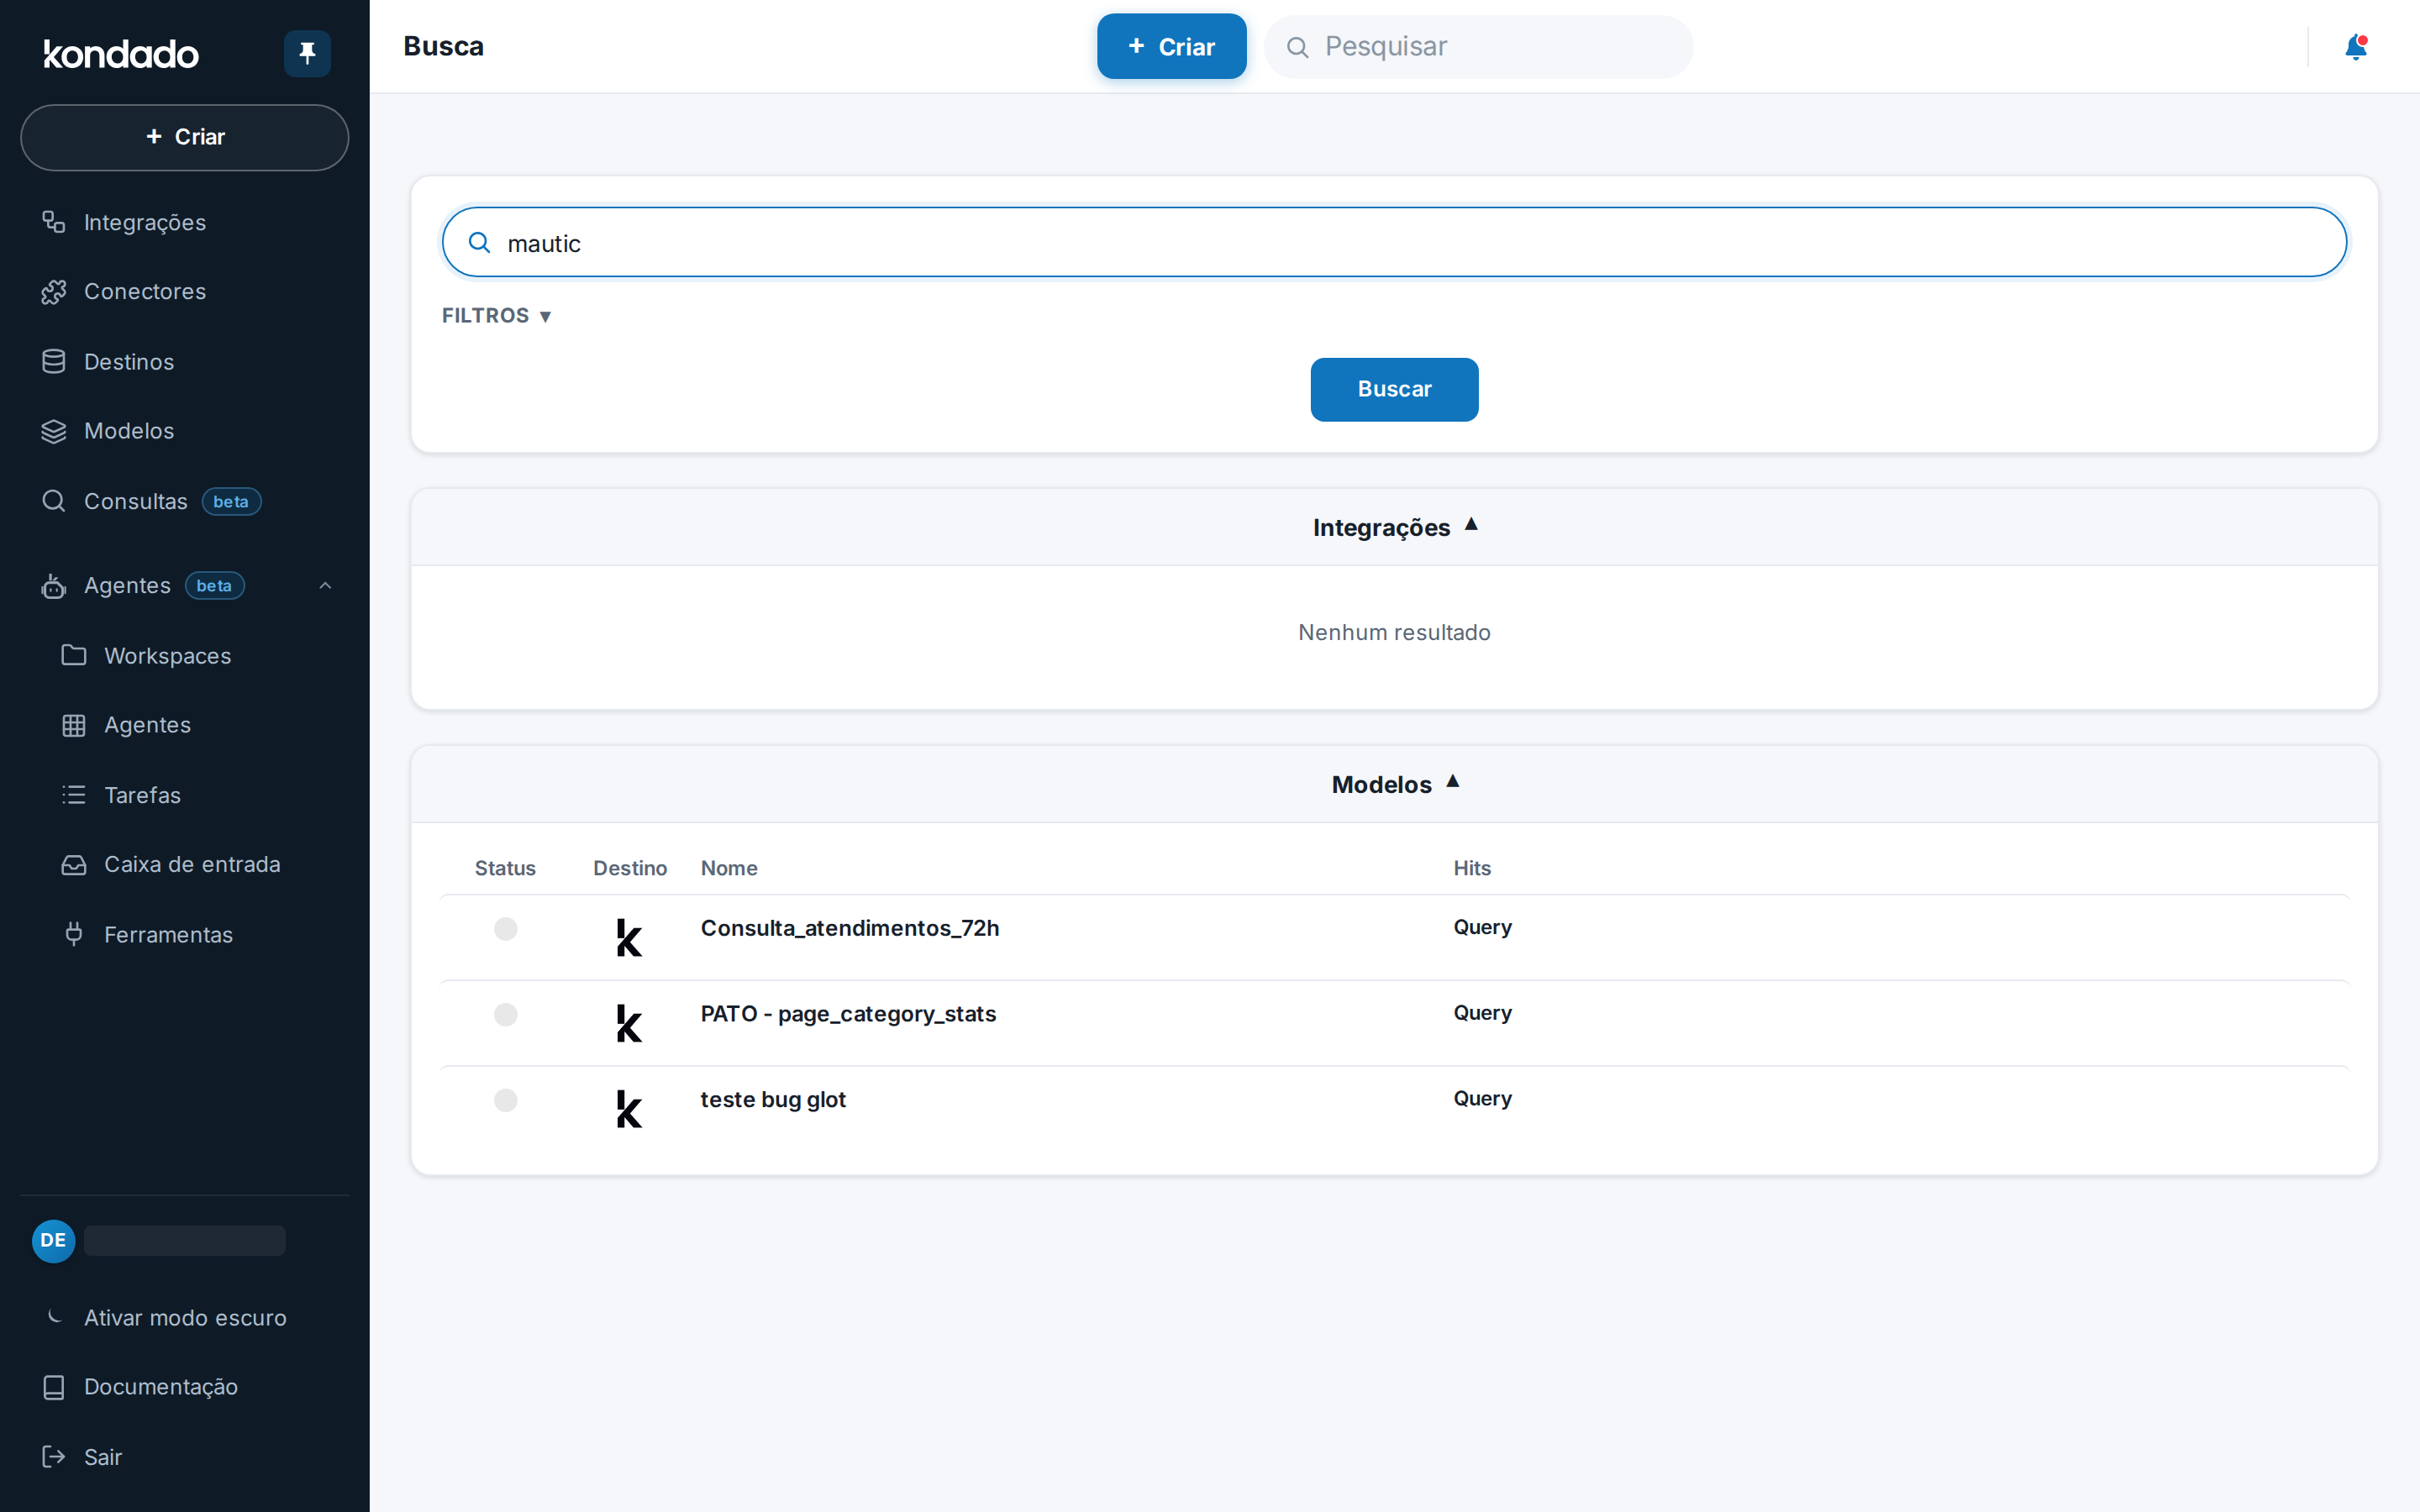Click the Destinos database icon
This screenshot has width=2420, height=1512.
[54, 362]
